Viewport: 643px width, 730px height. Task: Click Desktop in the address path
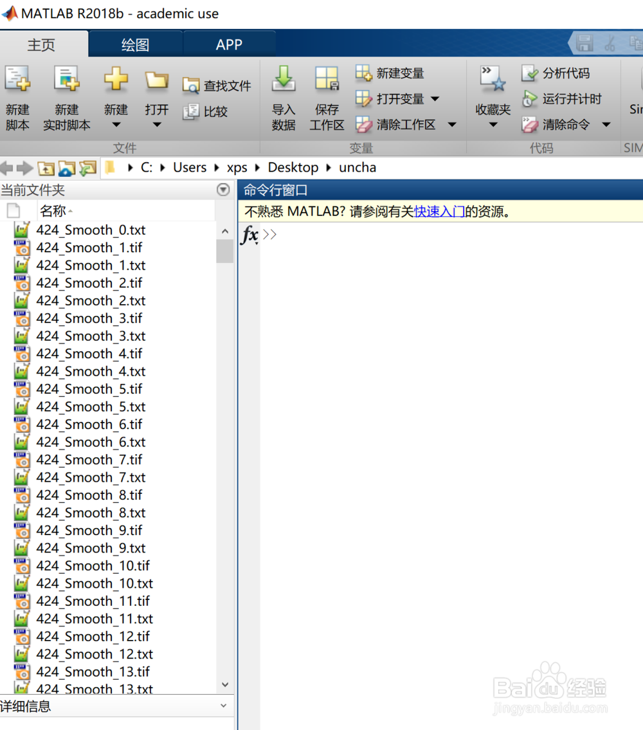(x=293, y=168)
